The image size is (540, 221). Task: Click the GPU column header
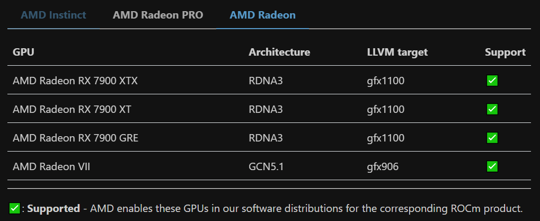tap(23, 52)
